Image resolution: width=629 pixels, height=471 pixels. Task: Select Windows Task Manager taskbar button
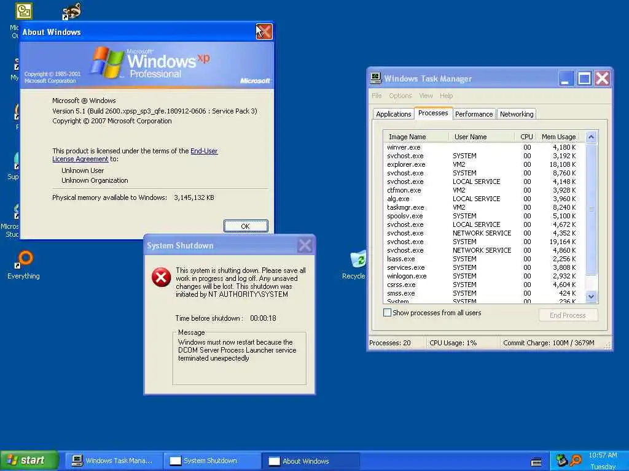tap(113, 461)
